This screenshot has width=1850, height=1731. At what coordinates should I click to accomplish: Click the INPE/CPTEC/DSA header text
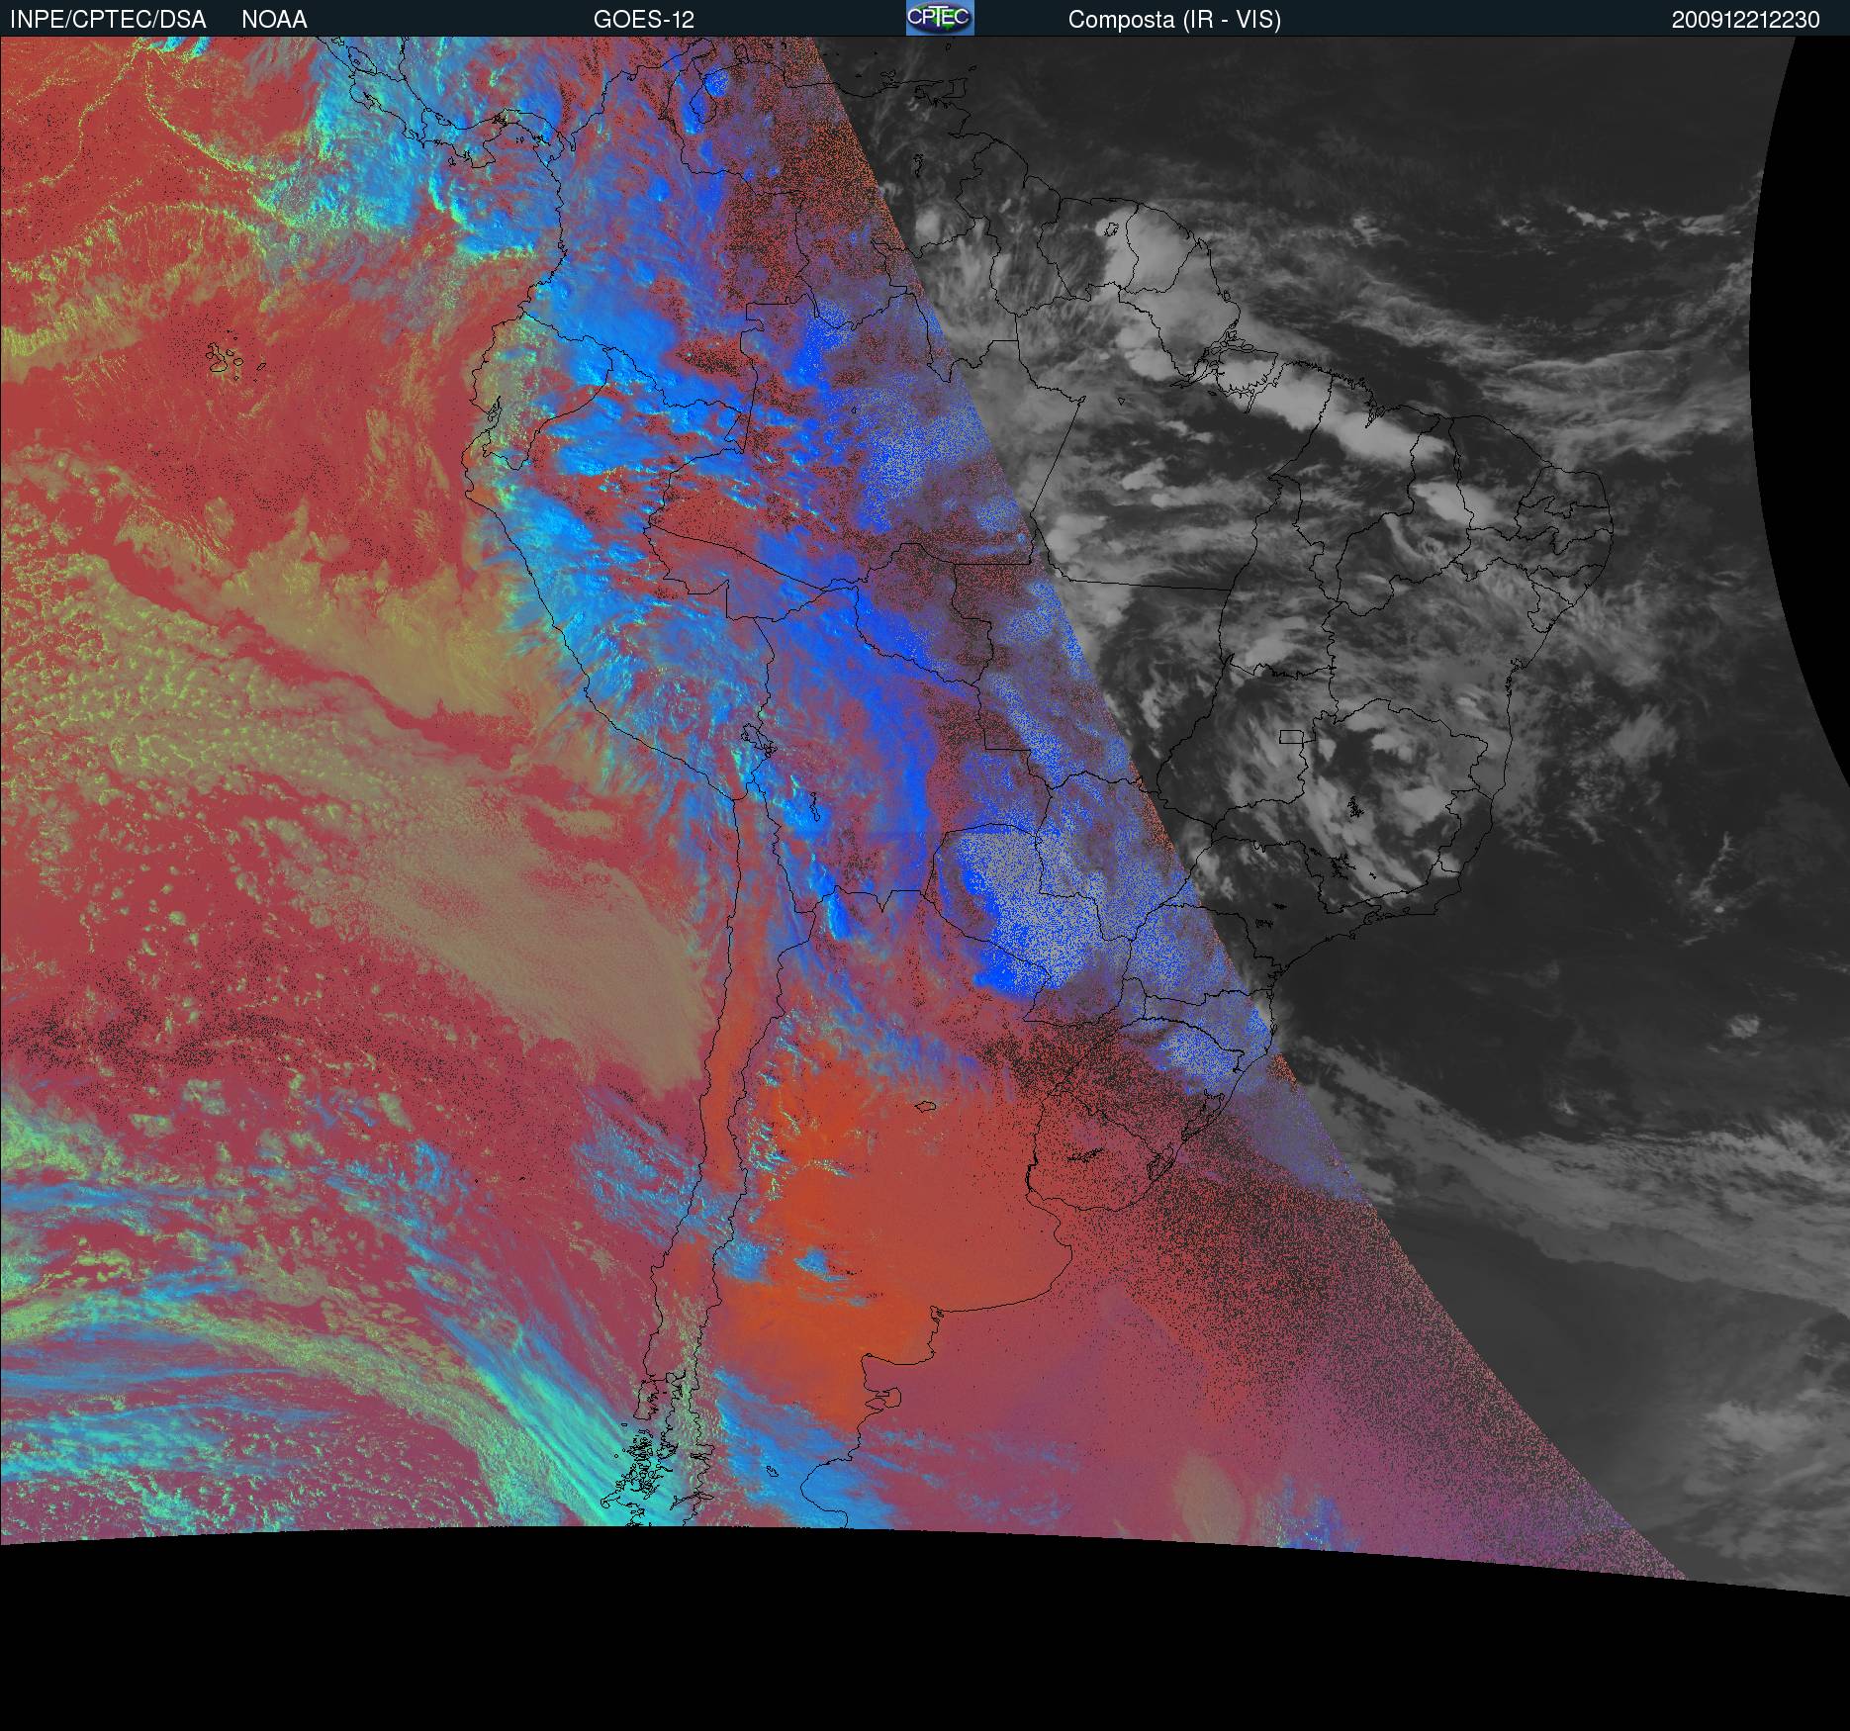[x=108, y=20]
